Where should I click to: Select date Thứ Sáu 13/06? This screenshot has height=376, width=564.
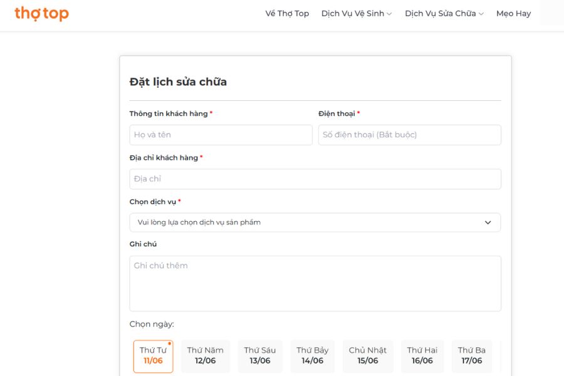click(260, 355)
